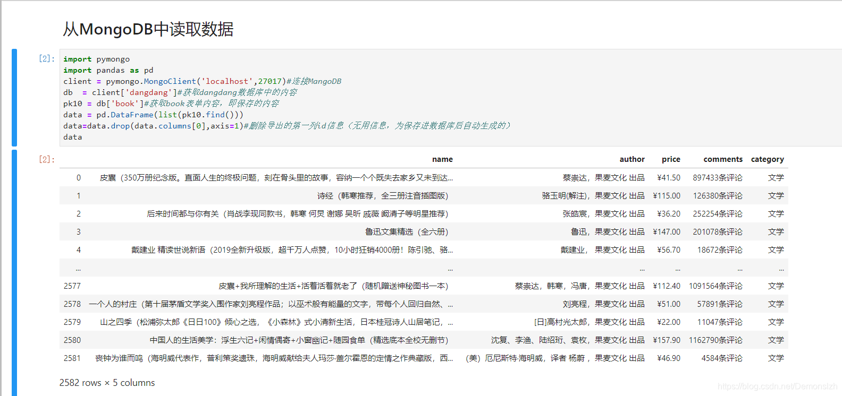Click row index 0

[x=79, y=178]
